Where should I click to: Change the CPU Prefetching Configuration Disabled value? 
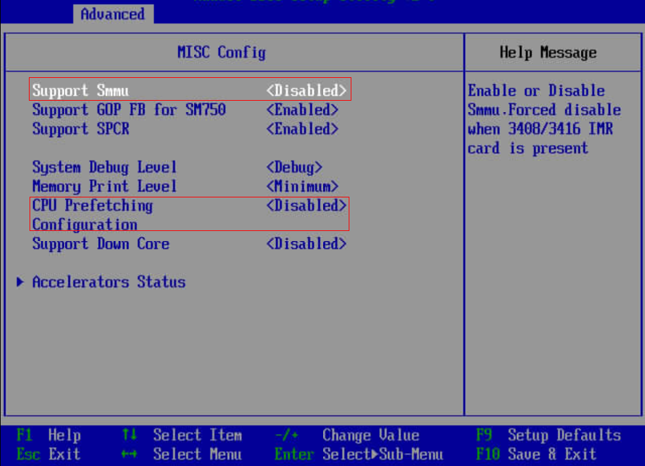pos(306,205)
